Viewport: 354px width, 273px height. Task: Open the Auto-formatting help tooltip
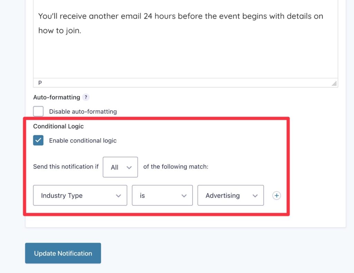click(86, 97)
